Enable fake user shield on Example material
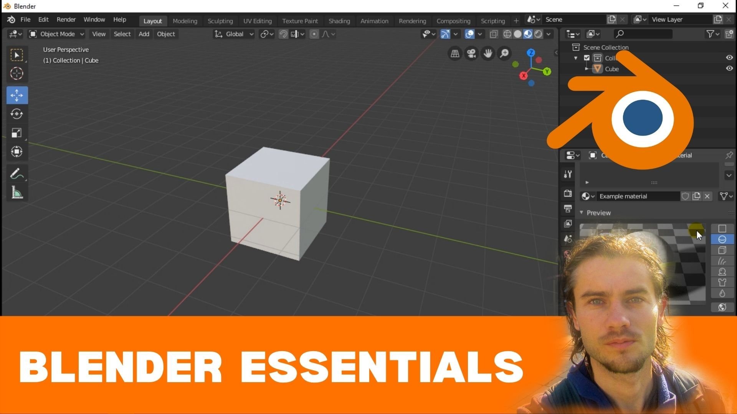The height and width of the screenshot is (414, 737). coord(686,196)
